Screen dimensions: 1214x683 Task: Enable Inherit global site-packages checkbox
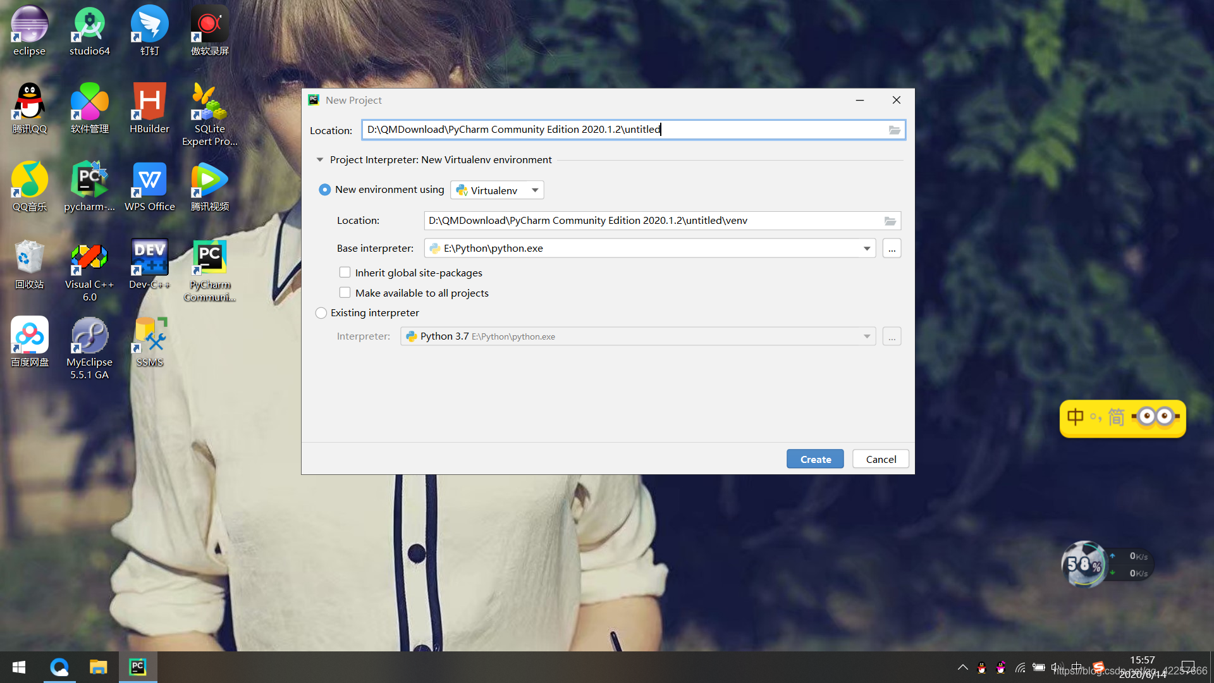coord(345,273)
